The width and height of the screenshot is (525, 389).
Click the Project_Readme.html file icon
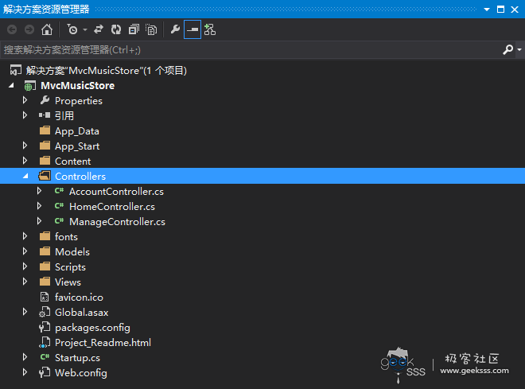point(45,342)
